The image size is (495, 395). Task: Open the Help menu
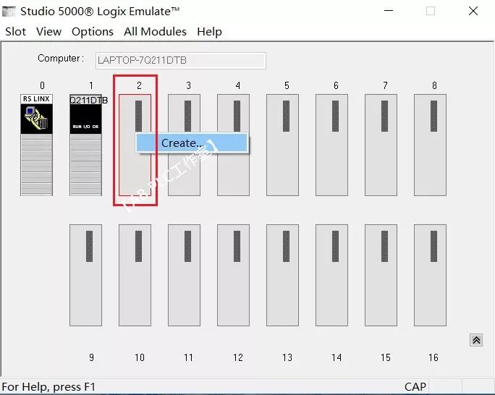pos(209,32)
